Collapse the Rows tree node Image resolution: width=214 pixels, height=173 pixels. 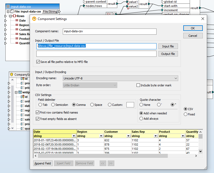(x=11, y=16)
